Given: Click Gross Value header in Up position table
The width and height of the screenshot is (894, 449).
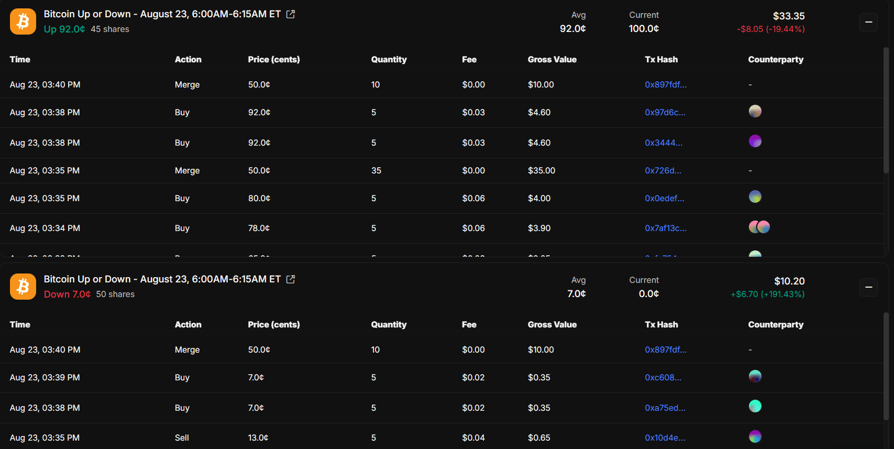Looking at the screenshot, I should (552, 59).
